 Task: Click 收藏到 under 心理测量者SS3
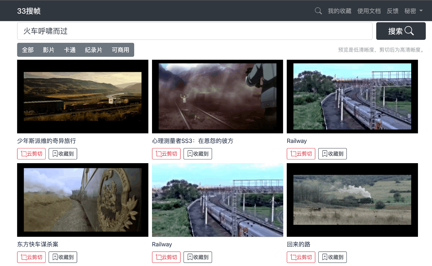point(198,154)
